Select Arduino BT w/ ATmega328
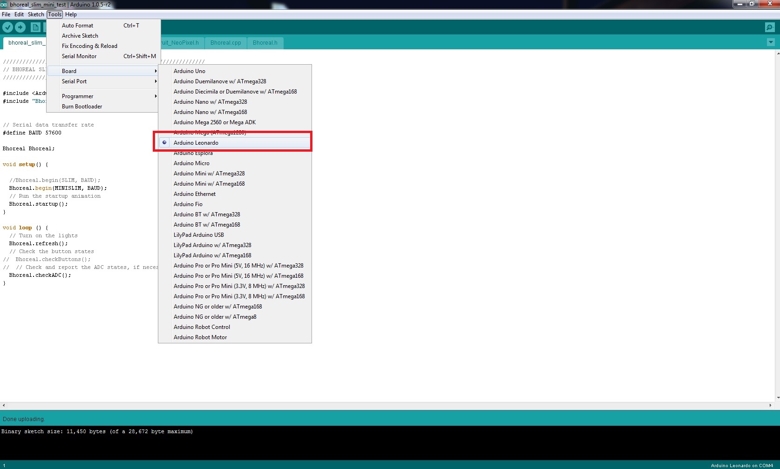Screen dimensions: 780x469 [x=235, y=214]
